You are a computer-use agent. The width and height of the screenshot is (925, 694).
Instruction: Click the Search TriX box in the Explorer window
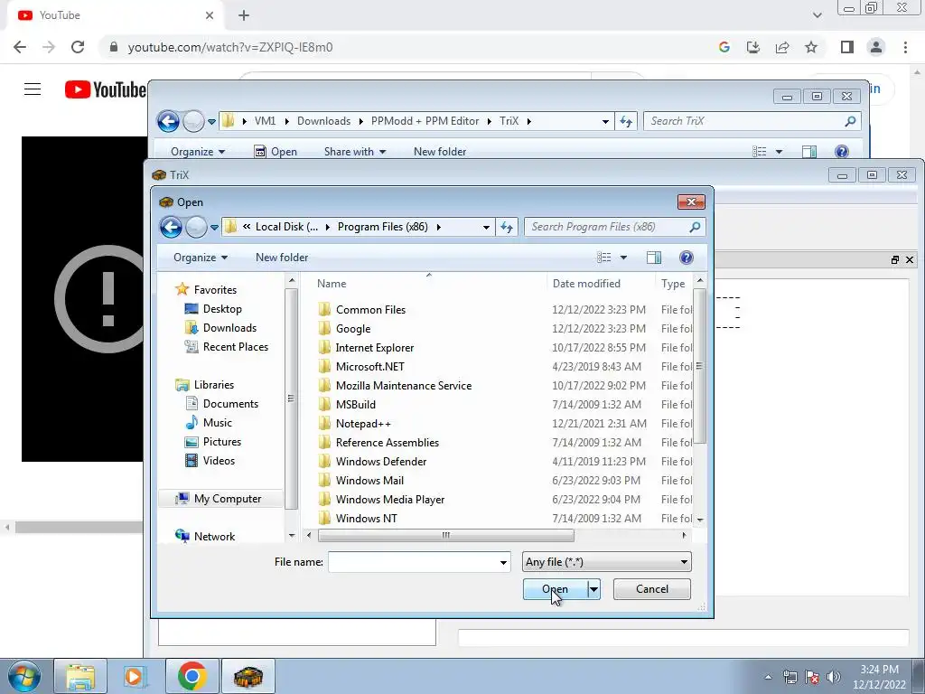[752, 121]
